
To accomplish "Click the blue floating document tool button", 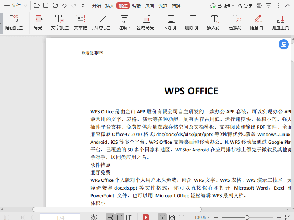I will pos(283,44).
